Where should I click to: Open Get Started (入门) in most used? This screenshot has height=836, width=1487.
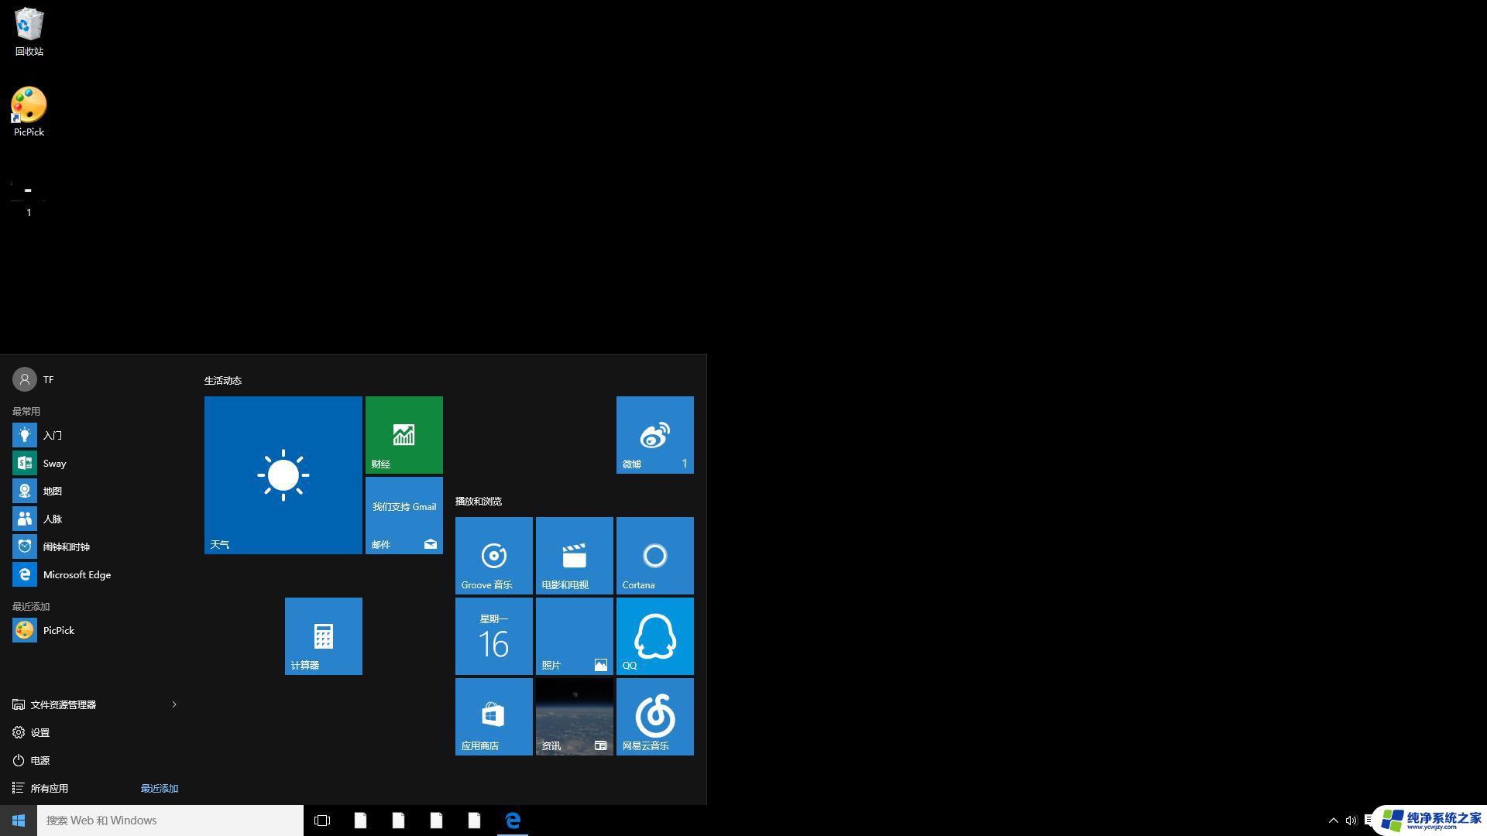(x=96, y=435)
